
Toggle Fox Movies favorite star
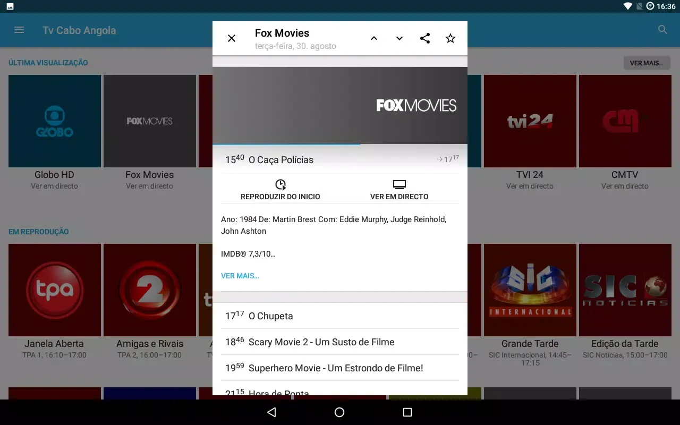(x=450, y=38)
